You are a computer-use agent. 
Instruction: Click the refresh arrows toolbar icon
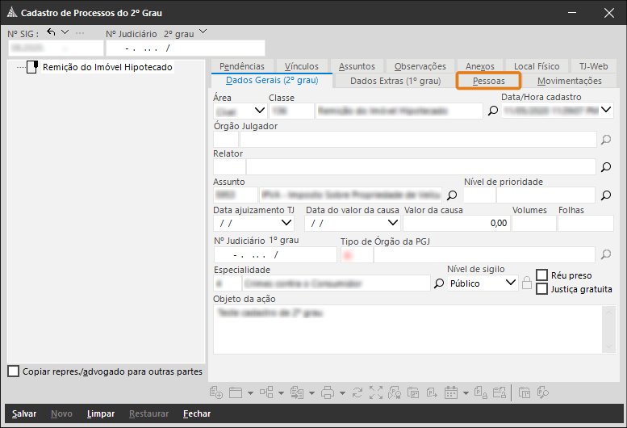pos(357,392)
